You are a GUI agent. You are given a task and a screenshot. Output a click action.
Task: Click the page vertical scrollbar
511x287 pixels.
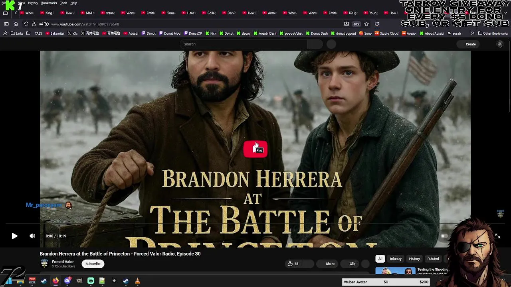[x=509, y=76]
